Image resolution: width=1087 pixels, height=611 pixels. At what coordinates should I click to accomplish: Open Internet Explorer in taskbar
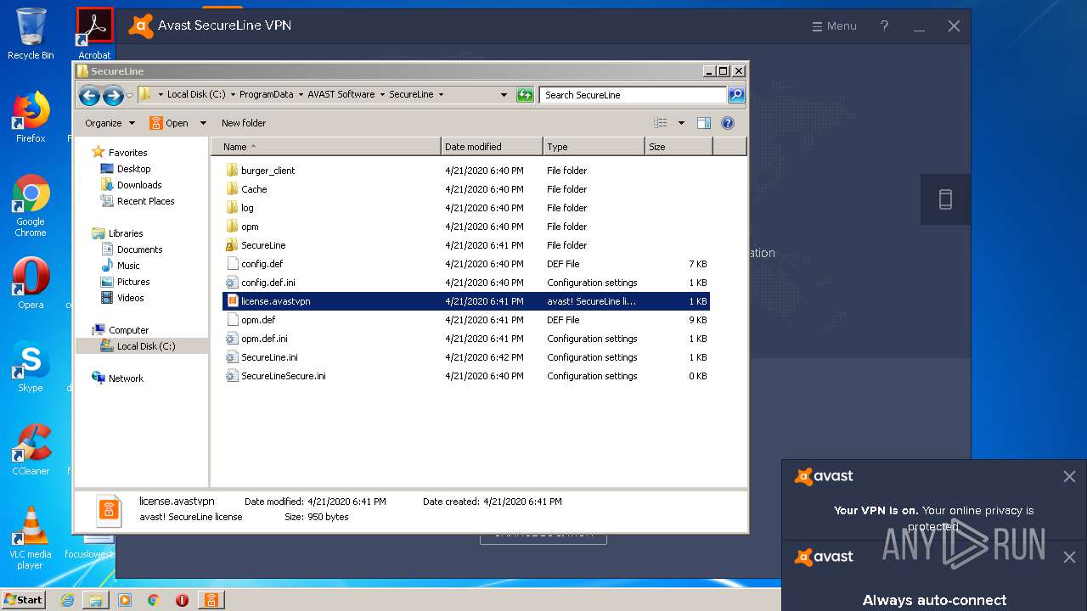click(67, 600)
